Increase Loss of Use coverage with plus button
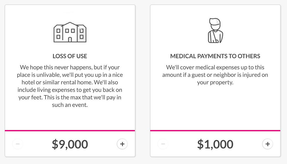The height and width of the screenshot is (164, 287). [x=122, y=144]
